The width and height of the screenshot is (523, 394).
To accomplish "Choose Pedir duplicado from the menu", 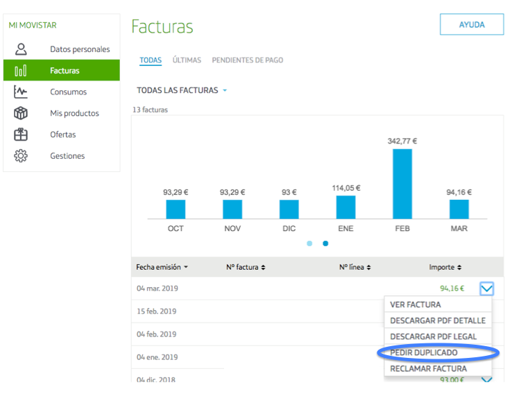I will coord(424,352).
